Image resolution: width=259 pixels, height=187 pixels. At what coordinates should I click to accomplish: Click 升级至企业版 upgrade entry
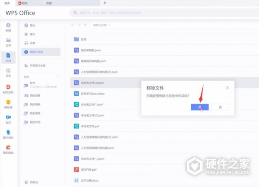35,65
